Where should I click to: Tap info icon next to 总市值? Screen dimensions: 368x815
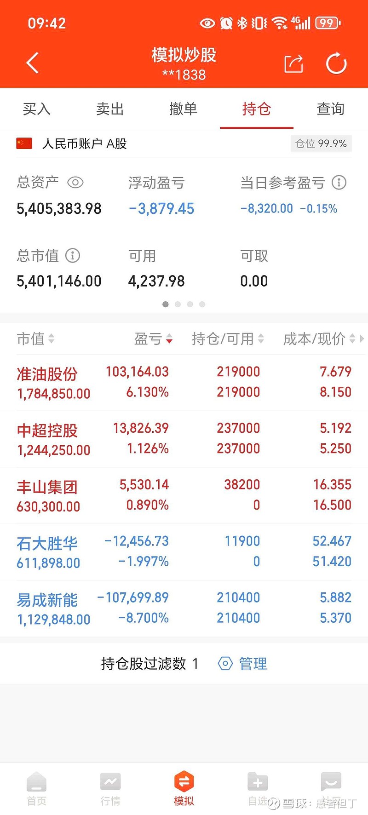tap(73, 255)
